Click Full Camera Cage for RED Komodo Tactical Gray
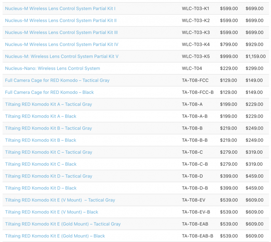 pos(57,80)
